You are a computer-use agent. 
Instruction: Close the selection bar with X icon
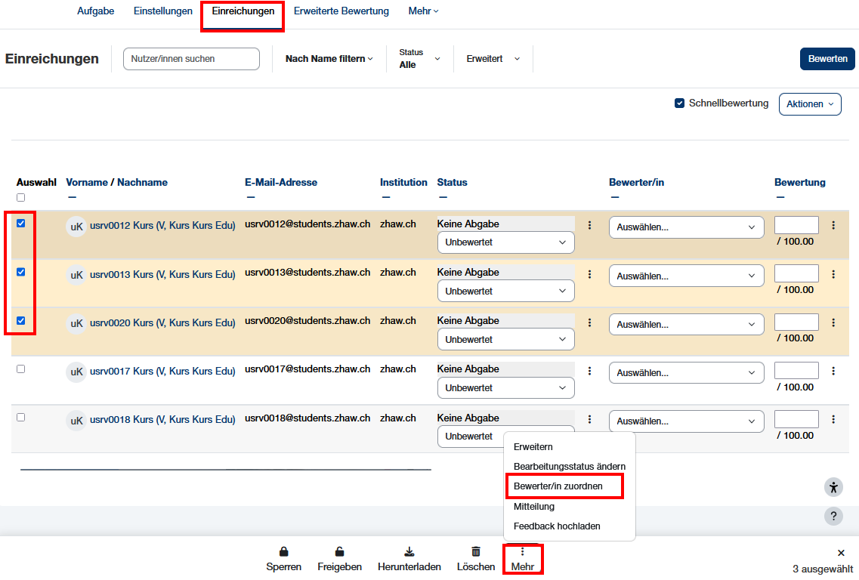pyautogui.click(x=841, y=553)
